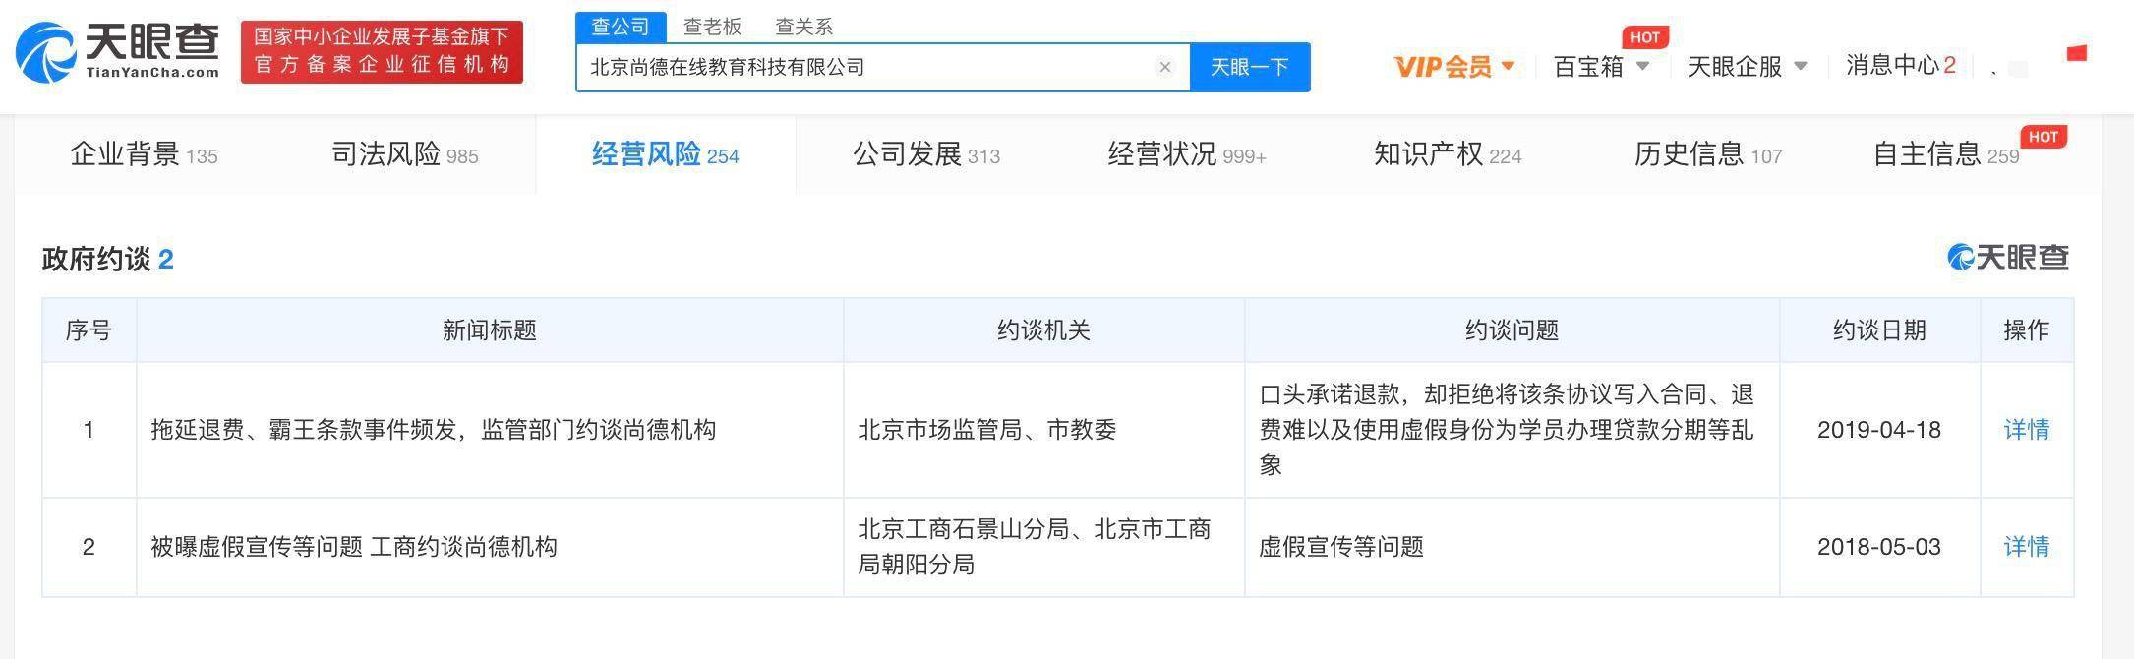
Task: Click the 约谈机关 column header
Action: tap(1043, 330)
